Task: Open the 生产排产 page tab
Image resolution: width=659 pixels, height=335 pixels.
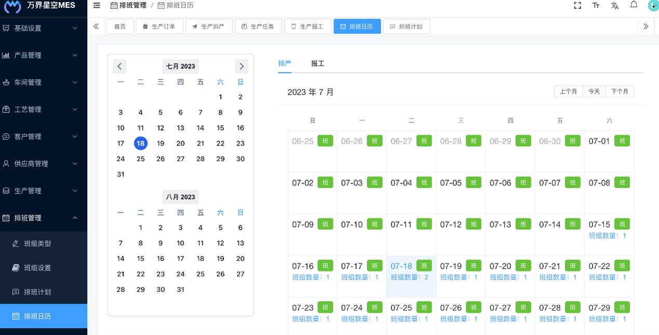Action: 208,26
